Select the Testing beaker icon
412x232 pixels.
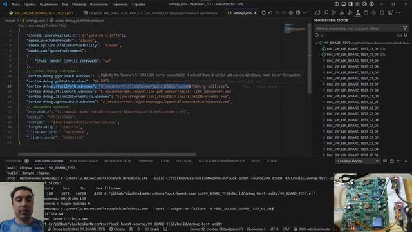click(x=358, y=13)
